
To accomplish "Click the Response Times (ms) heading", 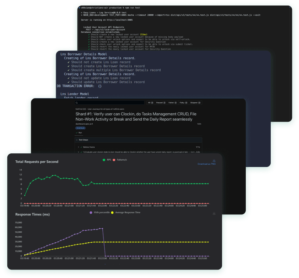I will 32,214.
